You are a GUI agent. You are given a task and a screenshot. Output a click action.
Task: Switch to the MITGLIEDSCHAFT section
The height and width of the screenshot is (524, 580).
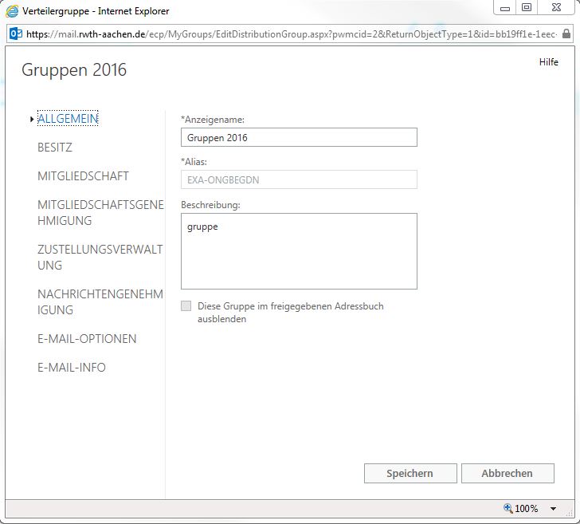coord(83,176)
